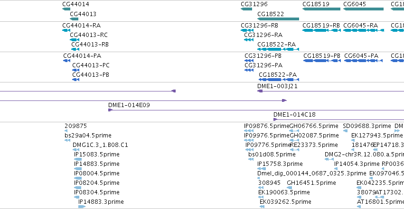The image size is (404, 209).
Task: Select the 308945 EST feature
Action: point(261,188)
